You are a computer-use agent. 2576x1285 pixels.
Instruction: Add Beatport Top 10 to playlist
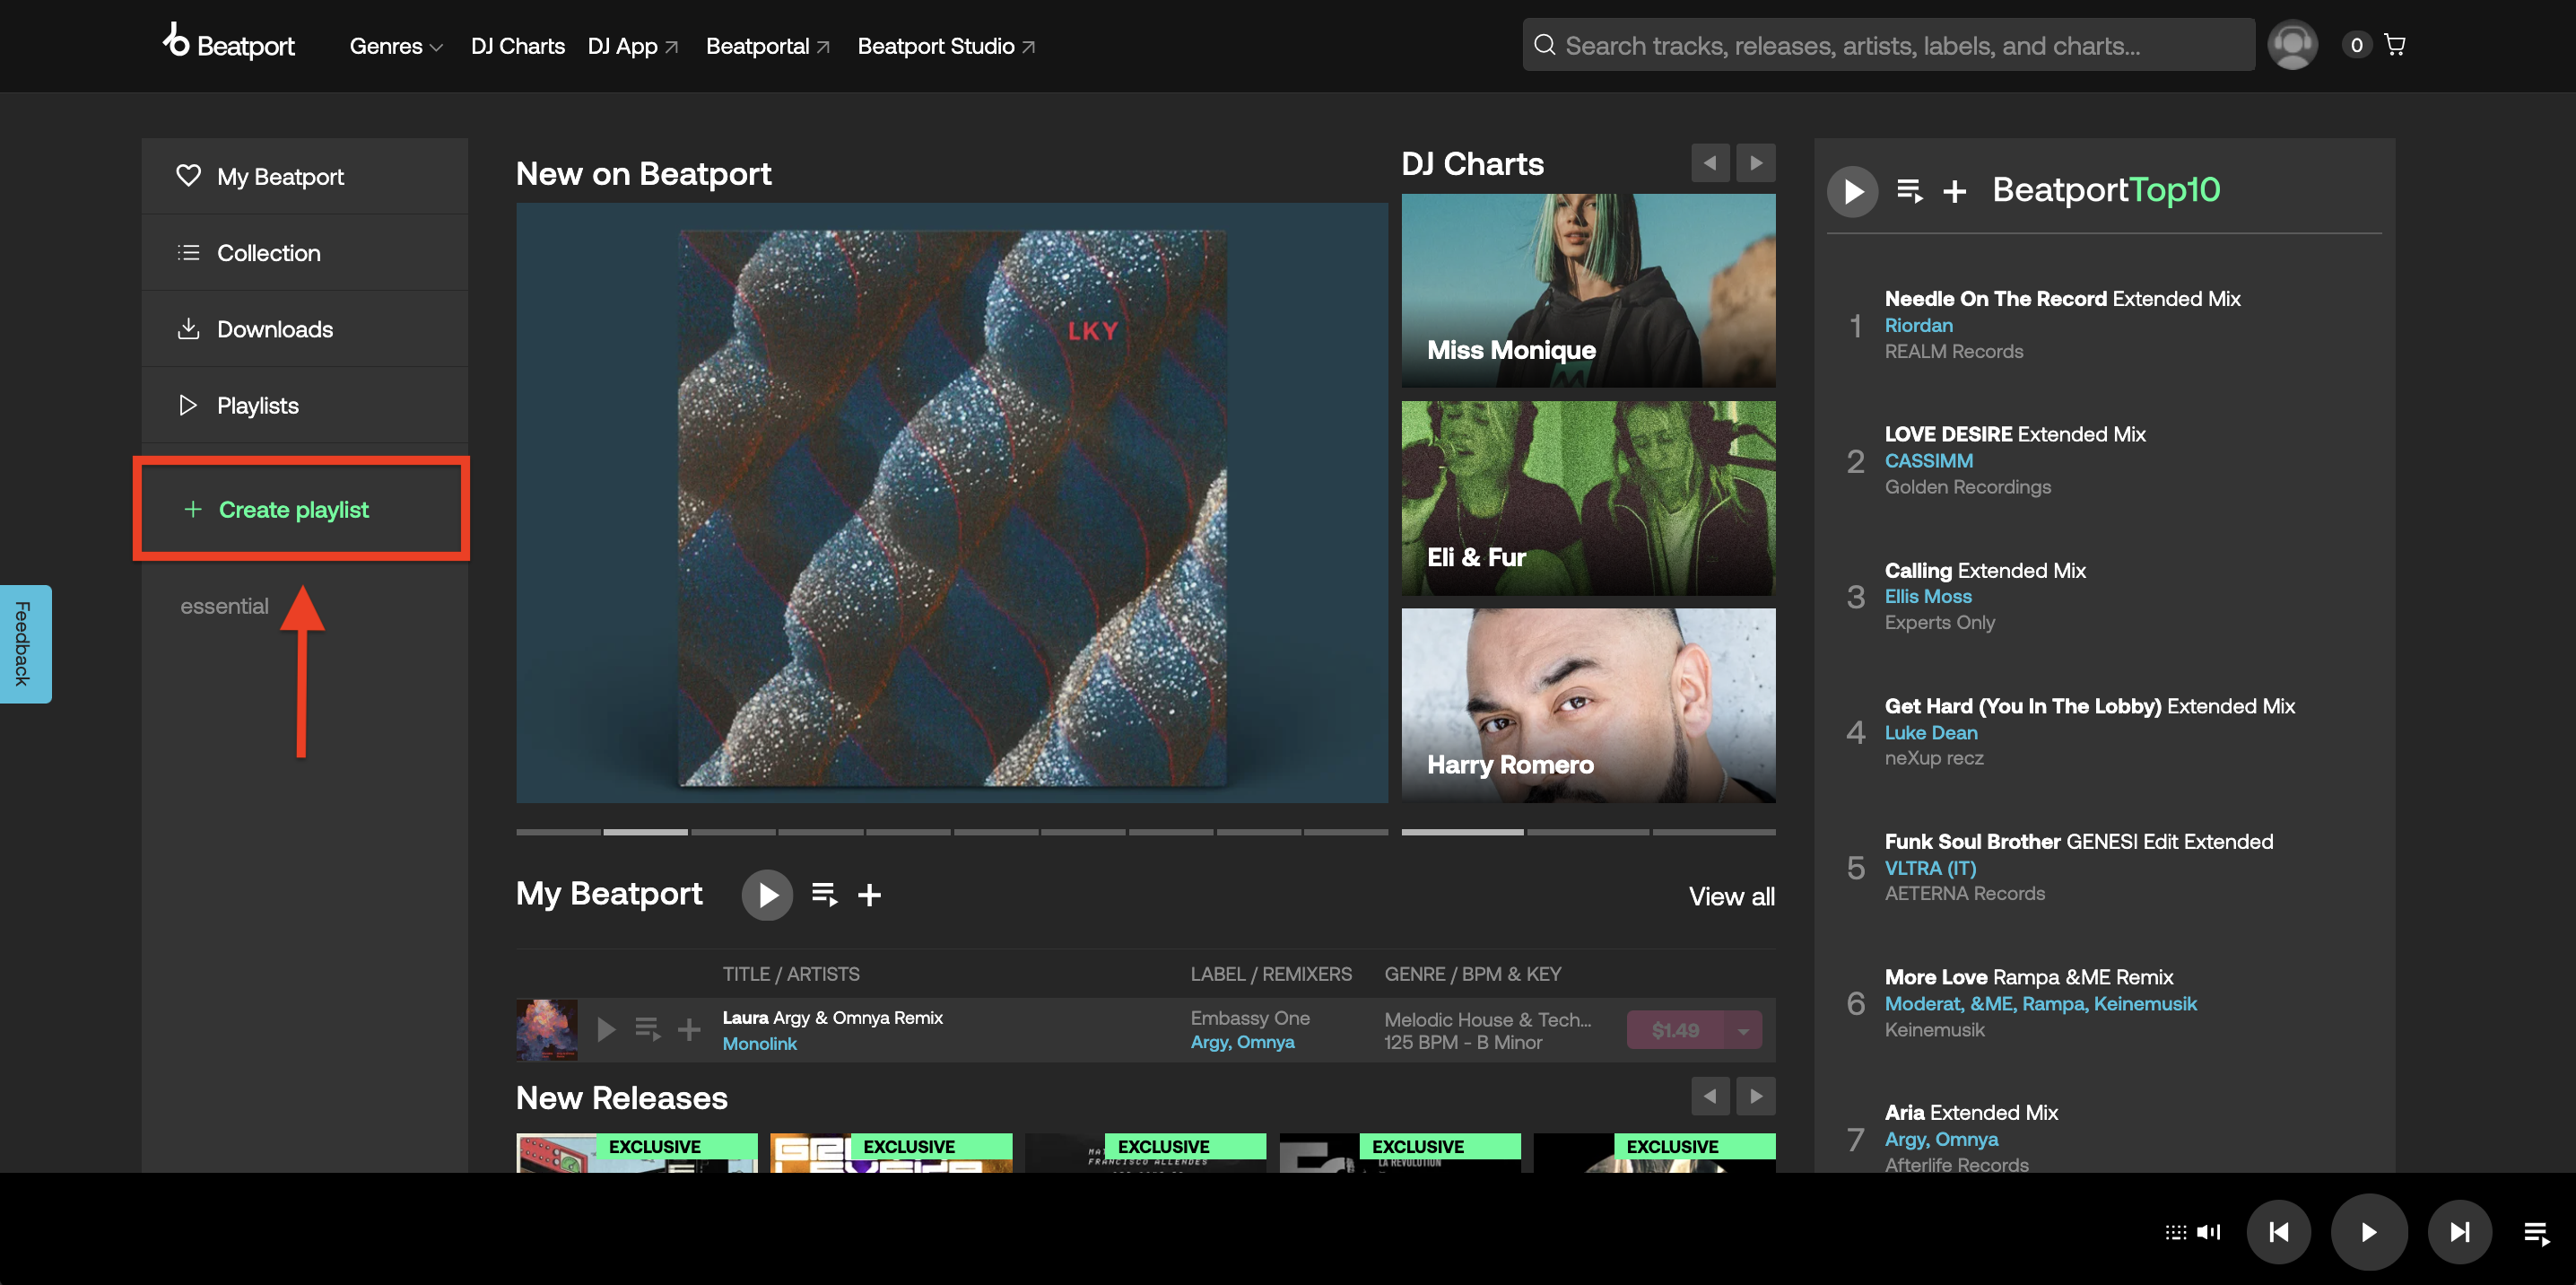coord(1954,190)
